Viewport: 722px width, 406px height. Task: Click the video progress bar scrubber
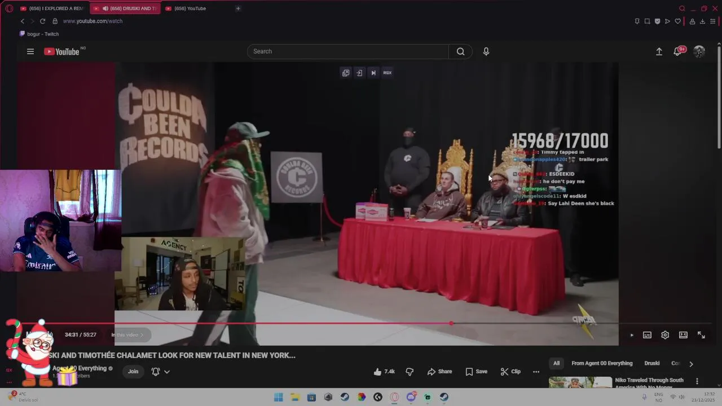(x=451, y=323)
